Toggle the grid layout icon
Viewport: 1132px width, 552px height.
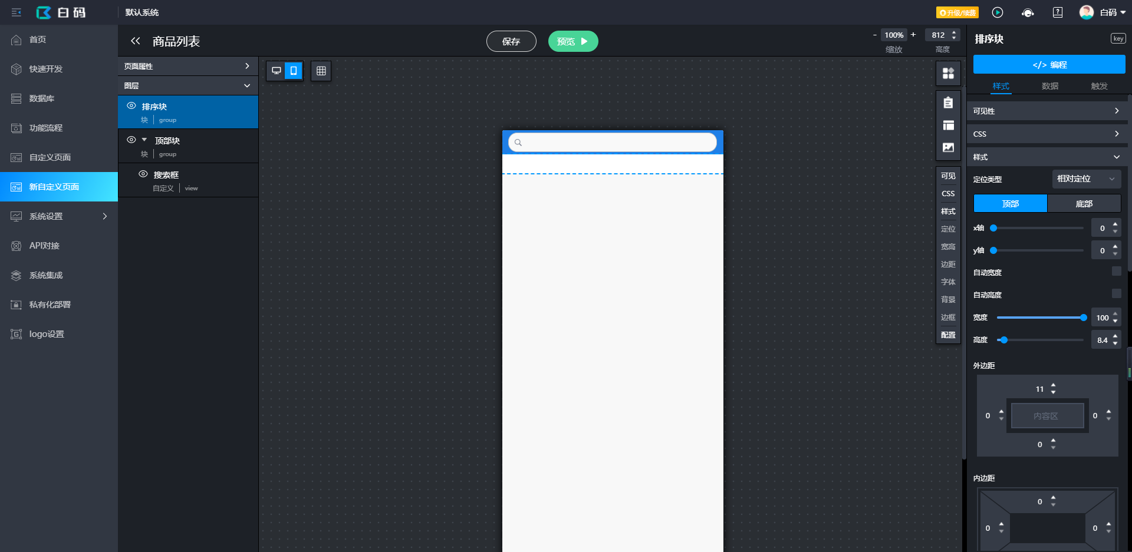(x=321, y=71)
